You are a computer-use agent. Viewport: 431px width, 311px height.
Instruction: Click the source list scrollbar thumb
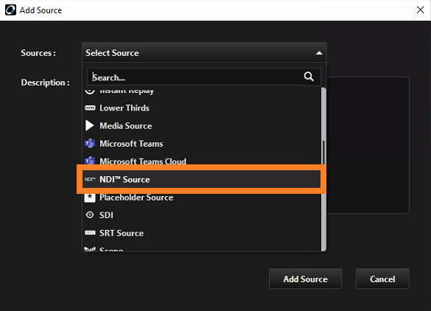[x=323, y=169]
